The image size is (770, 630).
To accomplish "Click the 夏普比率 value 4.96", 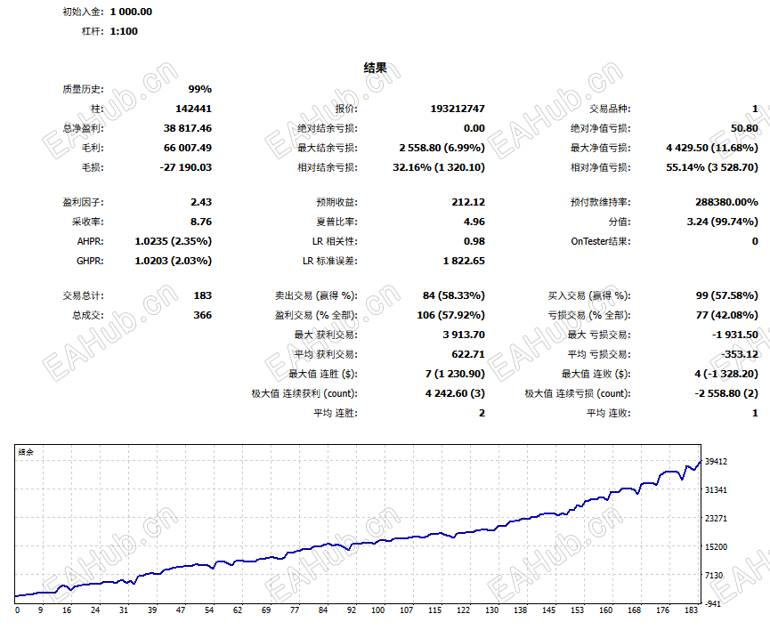I will pyautogui.click(x=472, y=221).
